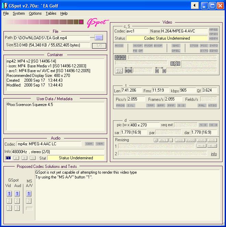Select audio stream 3 button
226x227 pixels.
tap(24, 158)
